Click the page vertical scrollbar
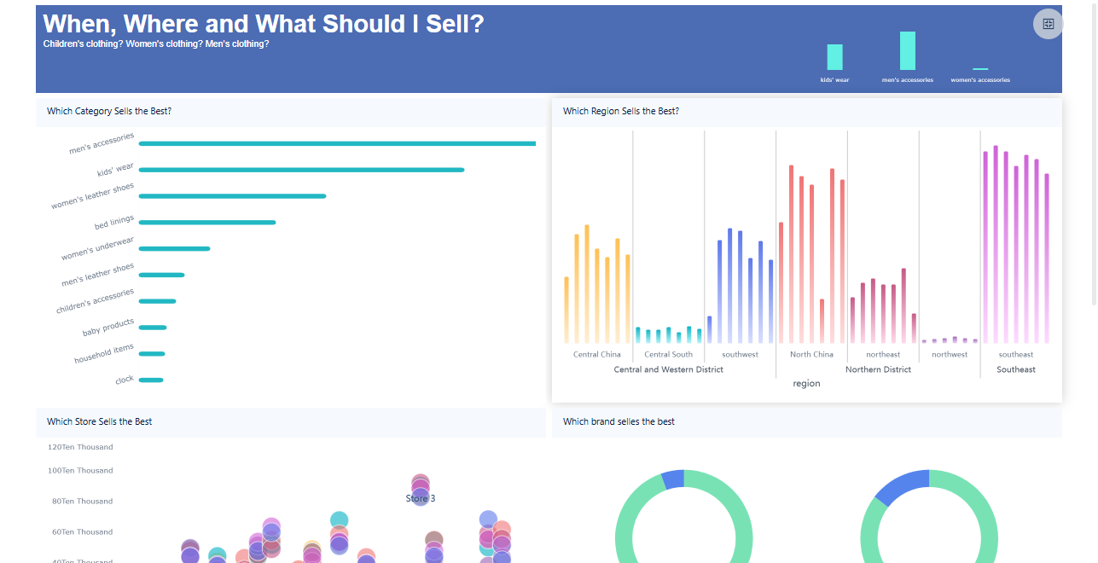1098x563 pixels. [1094, 154]
